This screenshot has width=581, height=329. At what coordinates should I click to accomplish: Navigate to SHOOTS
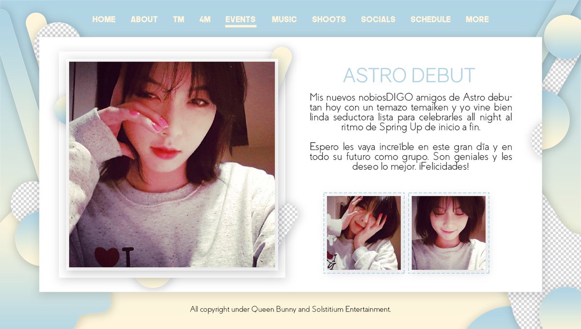(x=329, y=19)
